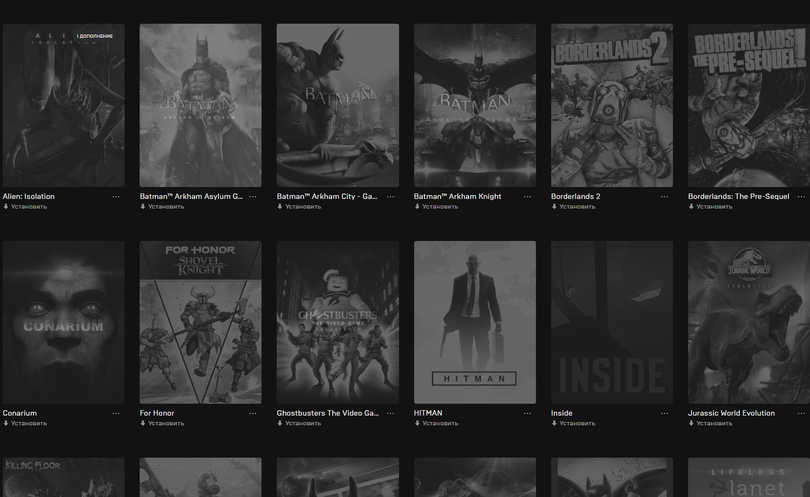Image resolution: width=810 pixels, height=497 pixels.
Task: Click Установить under Conarium
Action: click(x=25, y=423)
